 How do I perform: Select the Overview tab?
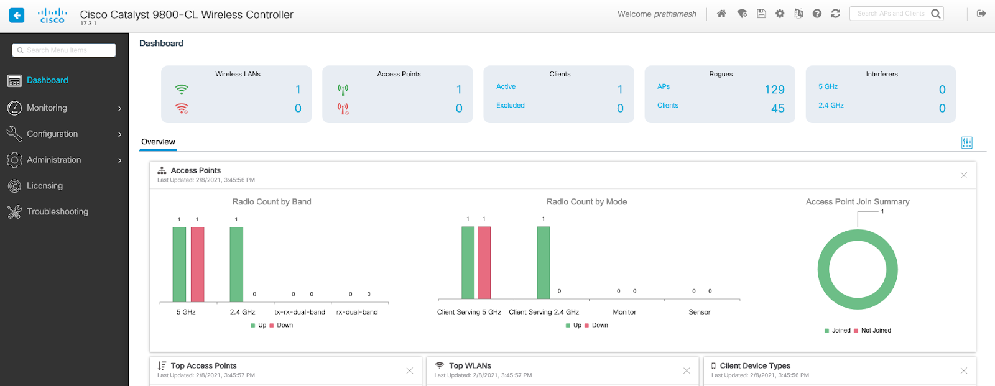(x=158, y=142)
